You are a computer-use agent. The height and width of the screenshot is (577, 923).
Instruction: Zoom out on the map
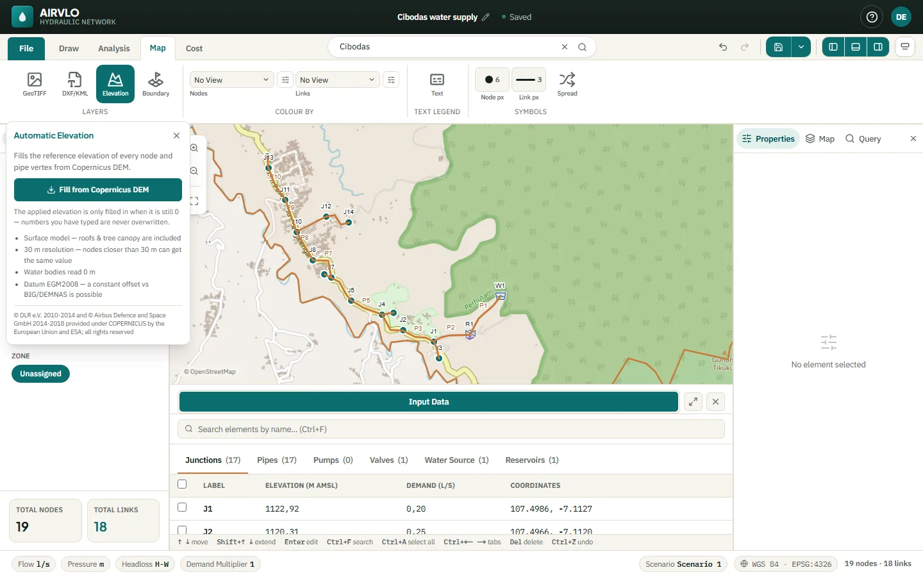[194, 171]
